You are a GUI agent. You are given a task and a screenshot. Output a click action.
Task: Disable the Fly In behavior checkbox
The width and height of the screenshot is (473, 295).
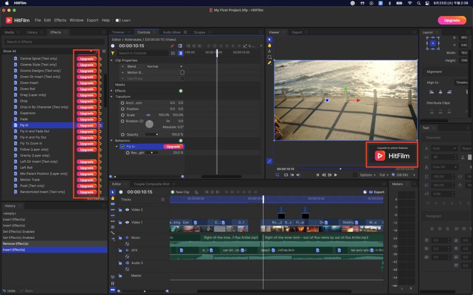[x=122, y=147]
